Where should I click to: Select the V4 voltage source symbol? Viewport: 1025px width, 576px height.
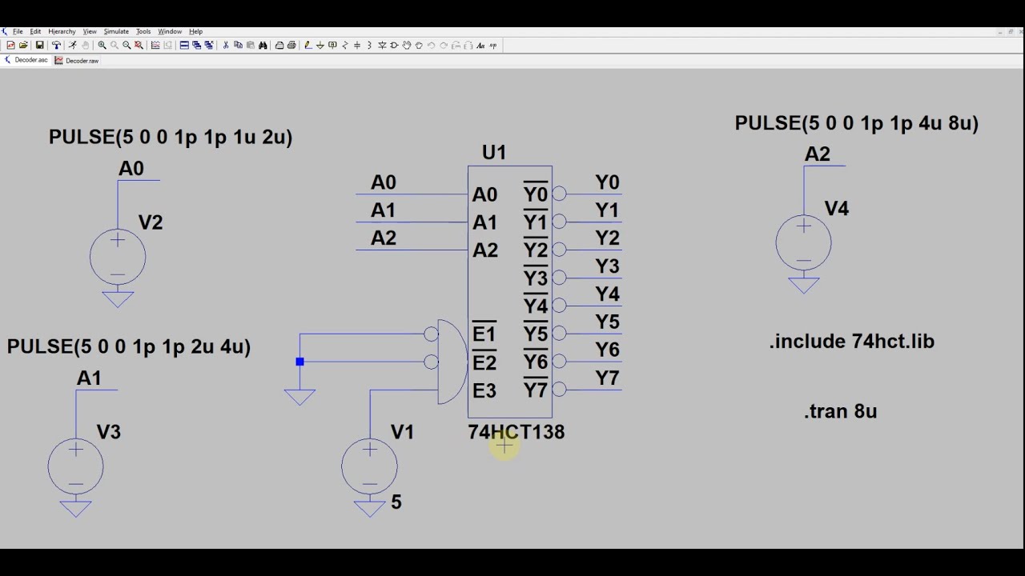tap(804, 243)
